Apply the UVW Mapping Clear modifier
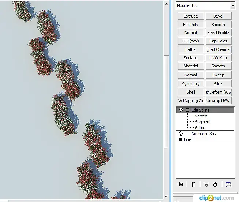 coord(191,101)
